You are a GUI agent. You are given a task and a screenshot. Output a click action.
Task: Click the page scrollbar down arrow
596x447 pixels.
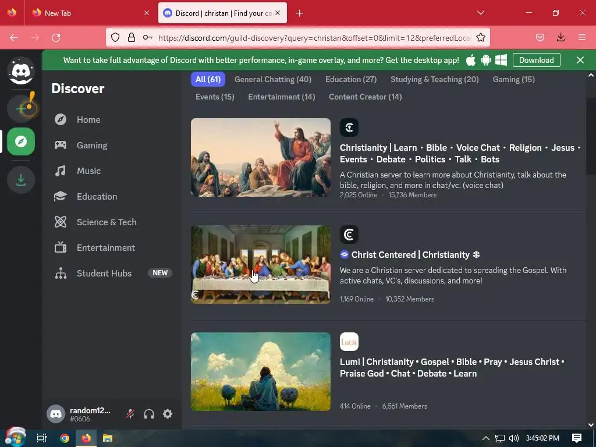coord(591,425)
